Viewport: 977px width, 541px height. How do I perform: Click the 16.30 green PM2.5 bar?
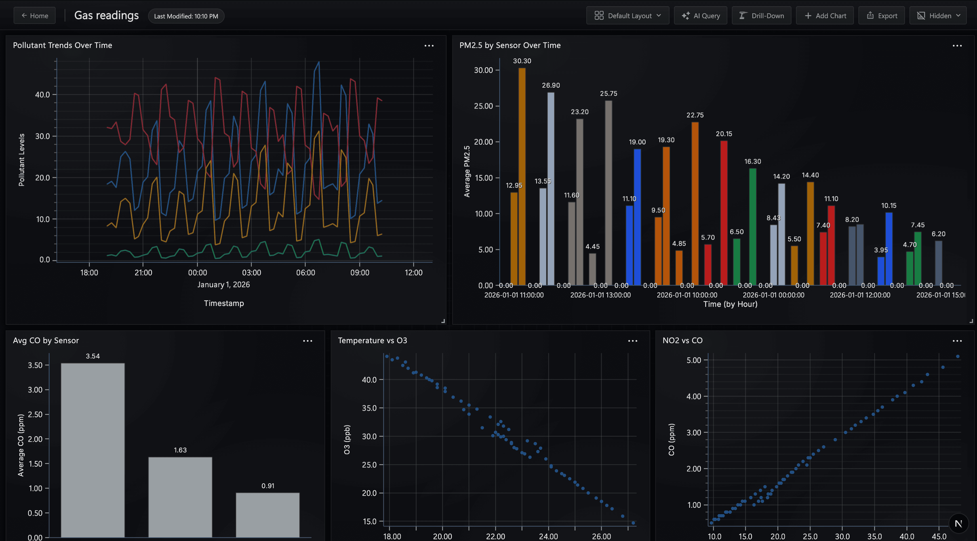pos(753,227)
